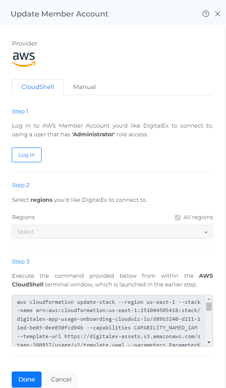
Task: Click the AWS provider logo
Action: [24, 59]
